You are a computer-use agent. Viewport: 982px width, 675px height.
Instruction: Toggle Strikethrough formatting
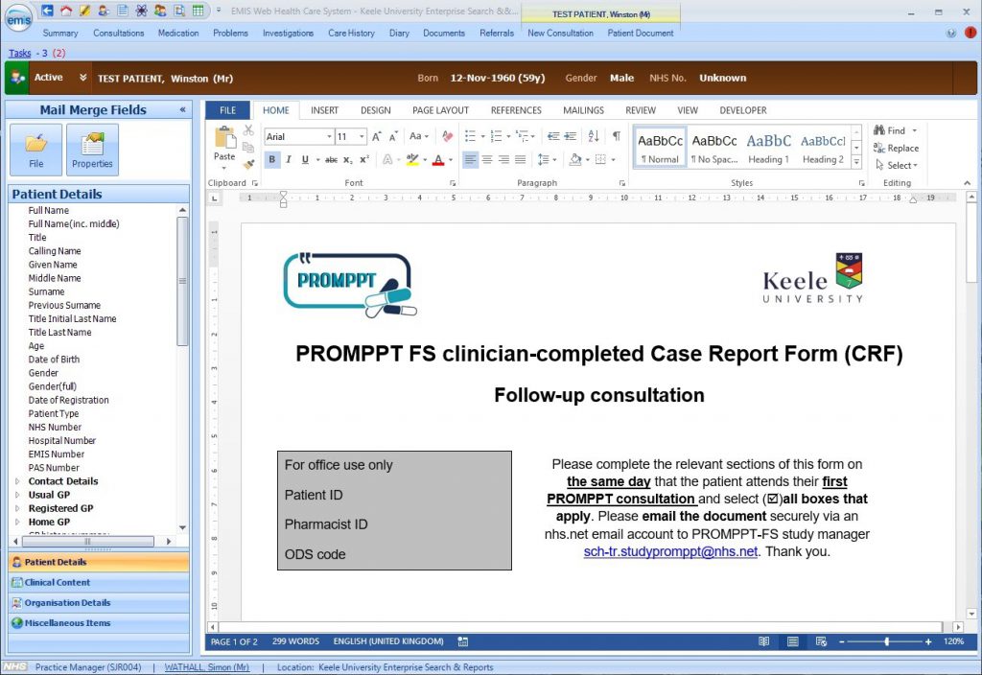pos(331,160)
